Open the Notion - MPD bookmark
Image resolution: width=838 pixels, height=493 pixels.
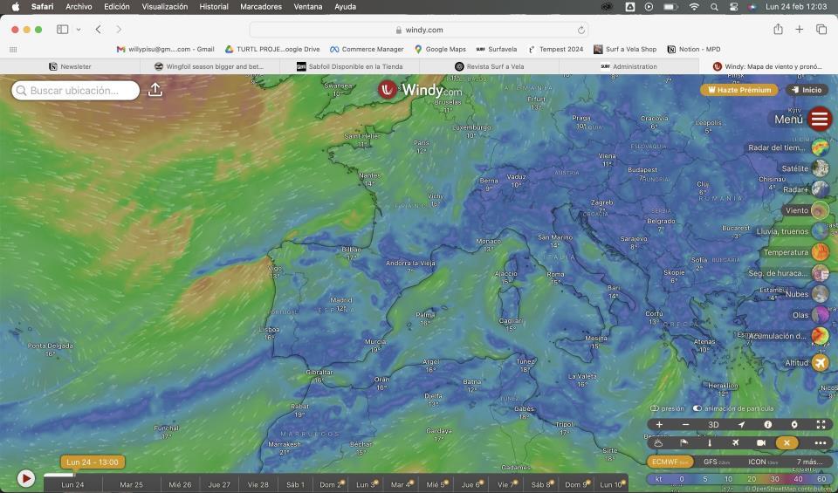pos(694,49)
